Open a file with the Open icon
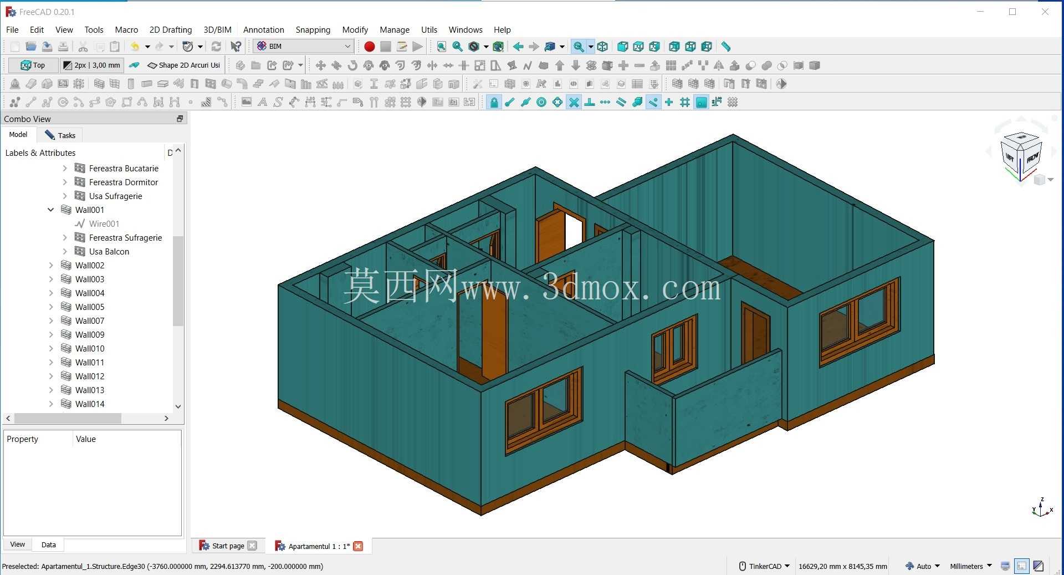 [31, 47]
